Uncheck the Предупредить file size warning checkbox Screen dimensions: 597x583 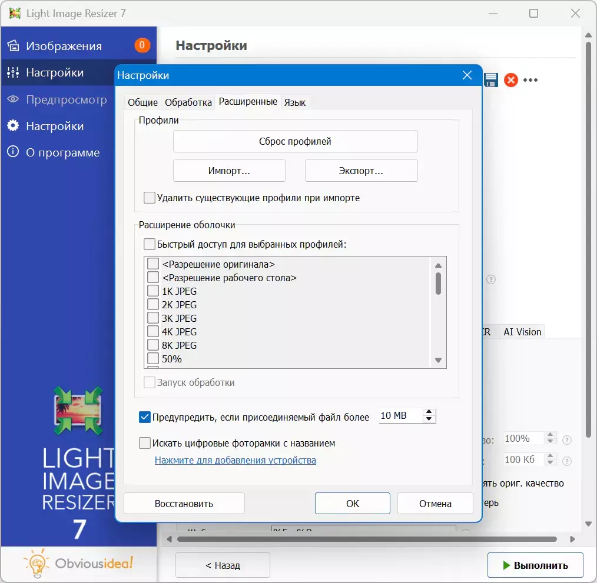(x=145, y=417)
